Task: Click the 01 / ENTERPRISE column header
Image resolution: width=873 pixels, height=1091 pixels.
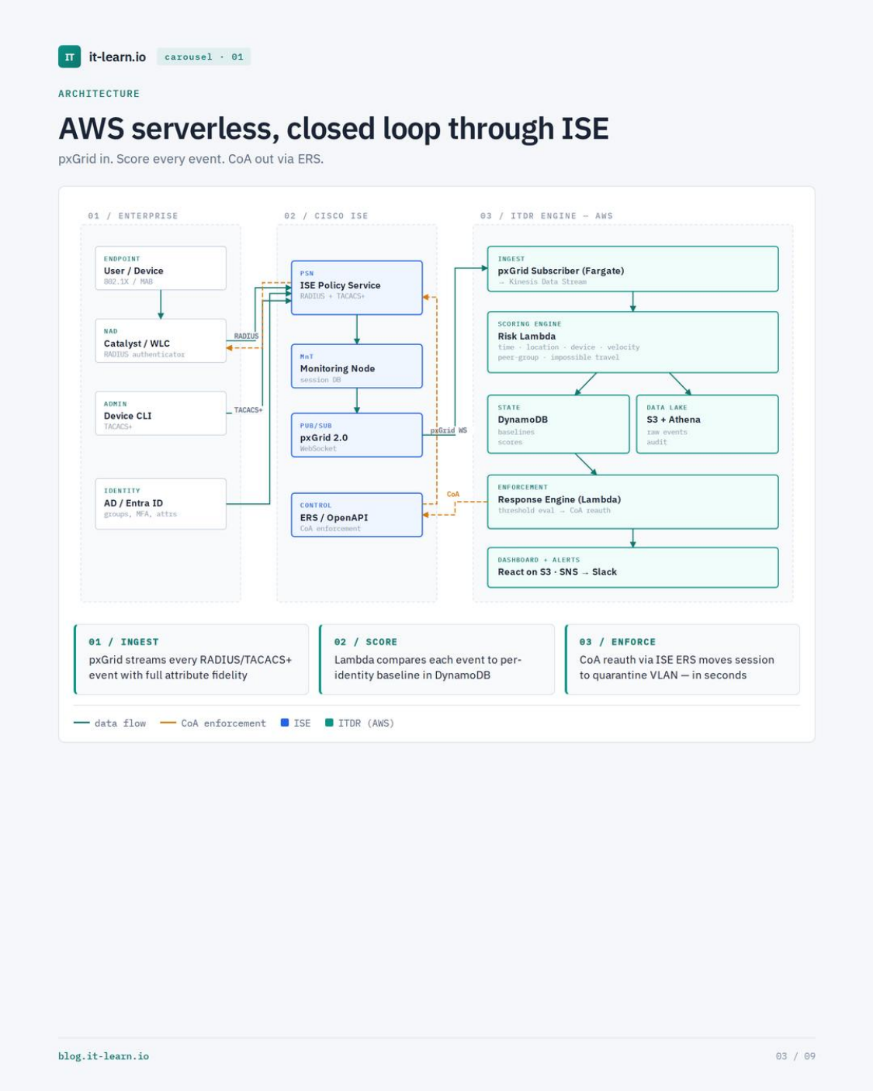Action: pyautogui.click(x=133, y=216)
